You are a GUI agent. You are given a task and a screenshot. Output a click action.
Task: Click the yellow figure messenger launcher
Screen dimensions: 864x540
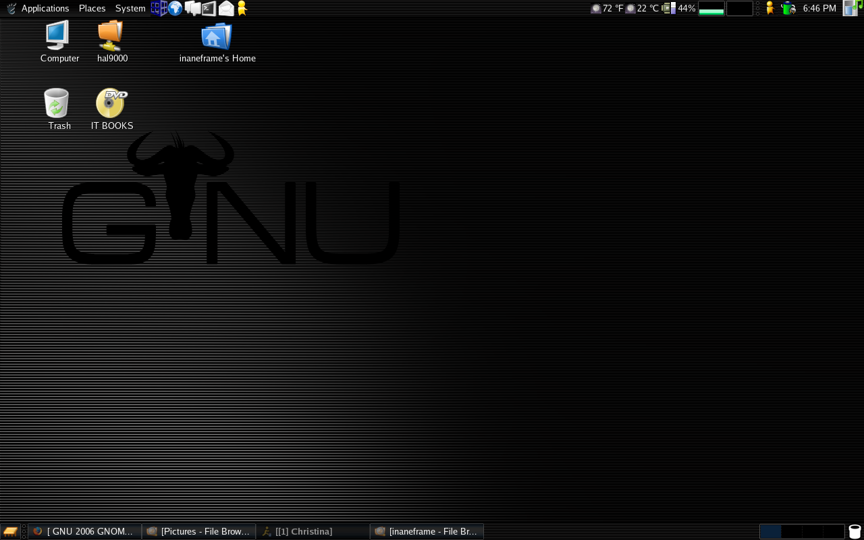point(242,8)
